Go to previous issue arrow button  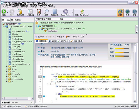click(39, 37)
